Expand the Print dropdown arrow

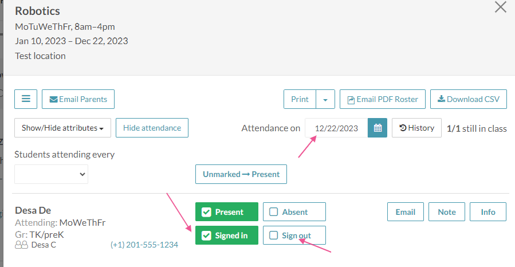pos(325,99)
